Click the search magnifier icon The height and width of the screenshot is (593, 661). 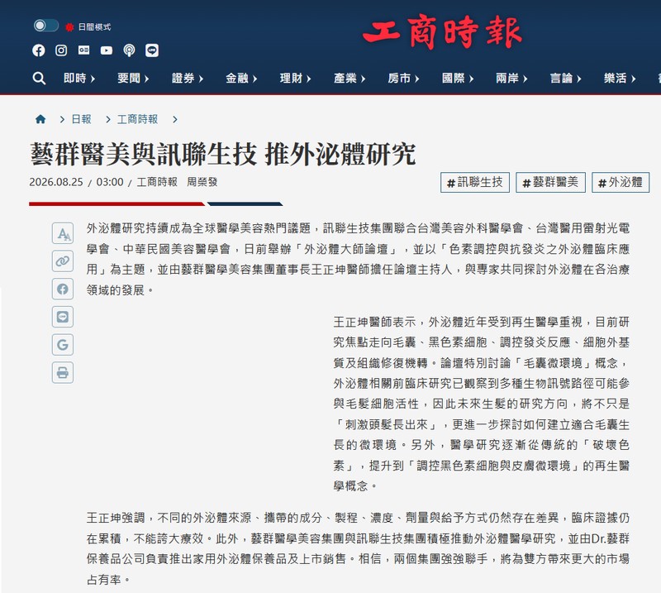pos(39,78)
